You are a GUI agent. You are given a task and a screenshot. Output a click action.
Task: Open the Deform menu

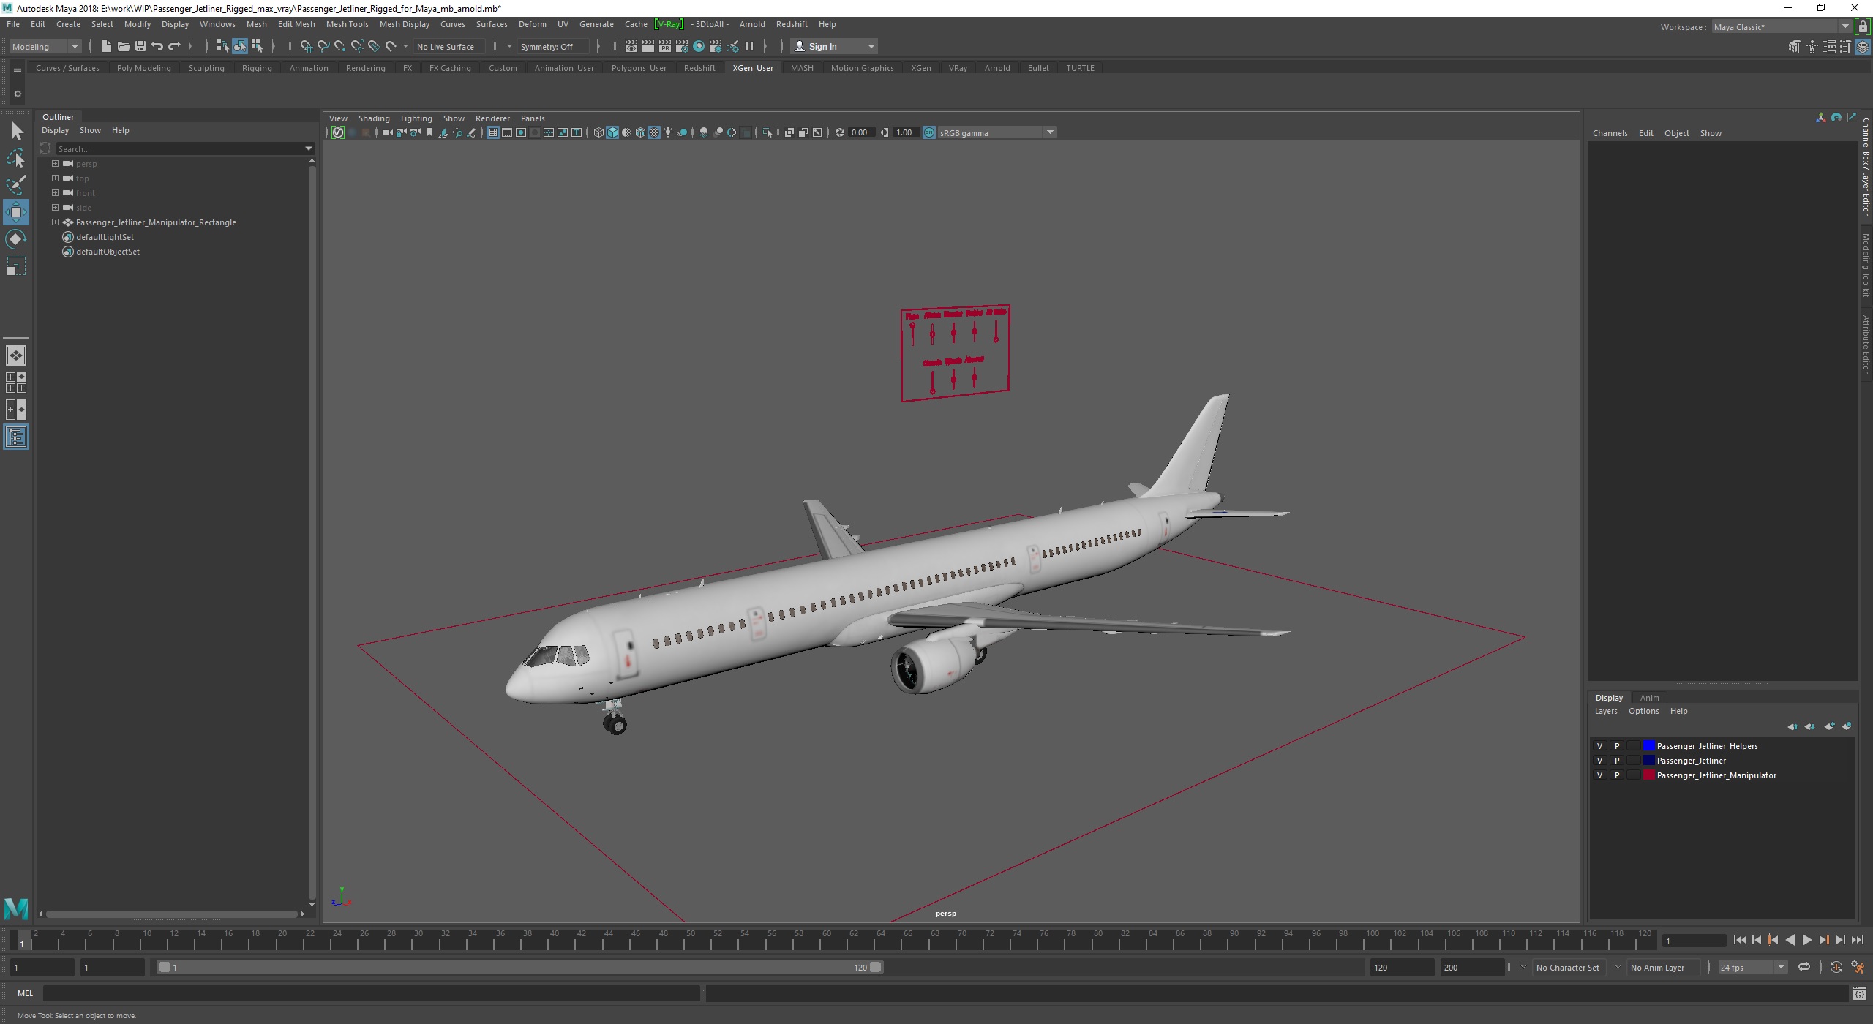coord(532,24)
